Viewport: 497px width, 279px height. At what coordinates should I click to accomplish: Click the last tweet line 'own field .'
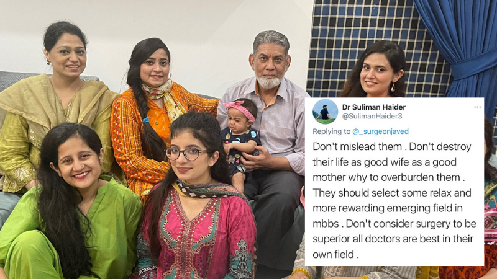(x=335, y=254)
